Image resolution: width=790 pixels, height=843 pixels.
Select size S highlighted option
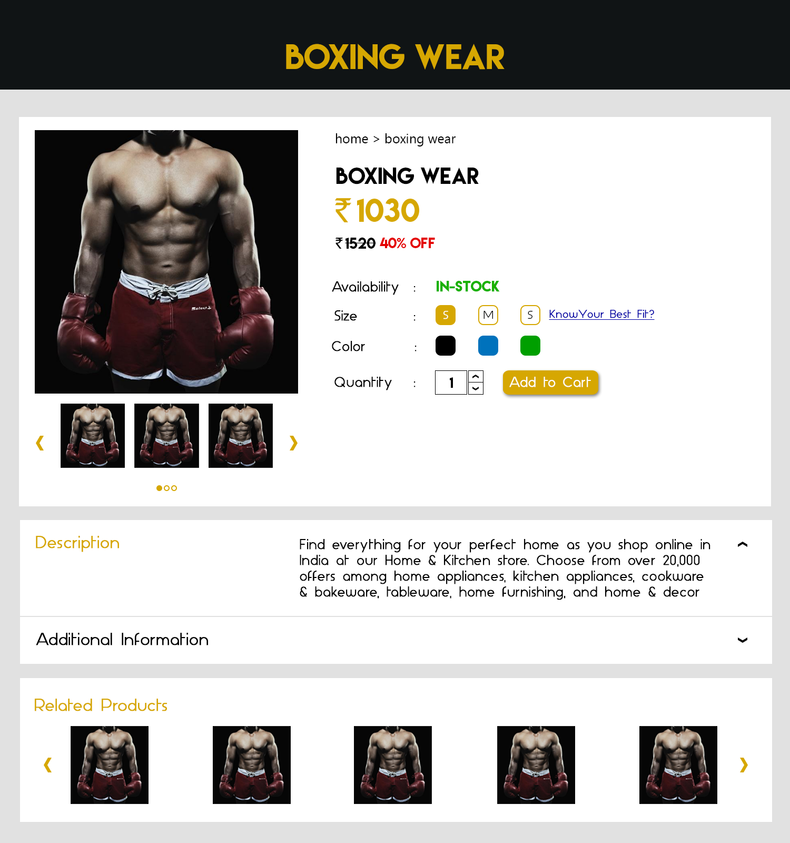pyautogui.click(x=446, y=315)
